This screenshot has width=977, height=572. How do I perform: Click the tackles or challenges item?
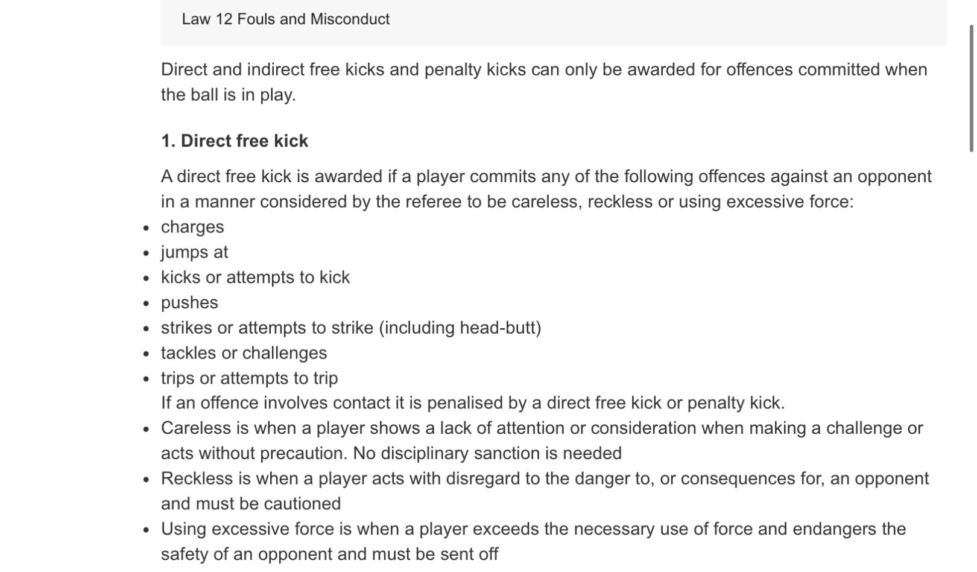(244, 353)
